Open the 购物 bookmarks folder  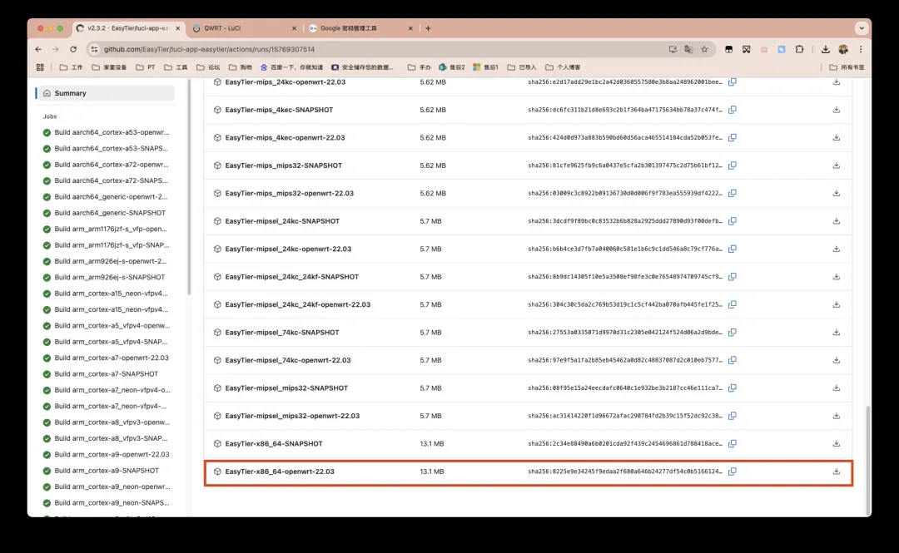click(241, 67)
